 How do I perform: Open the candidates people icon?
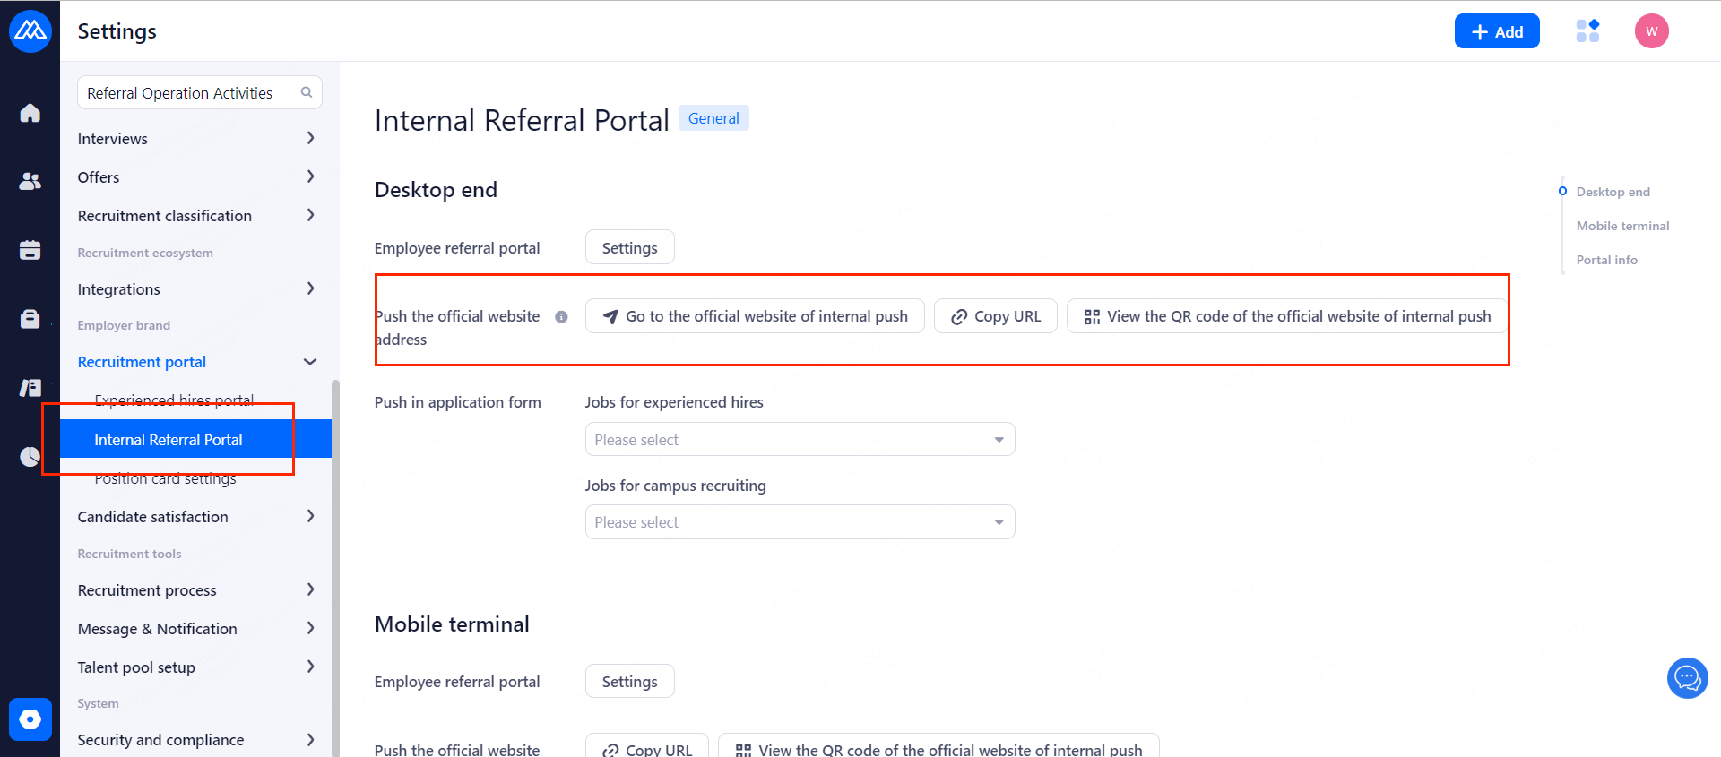[x=30, y=181]
